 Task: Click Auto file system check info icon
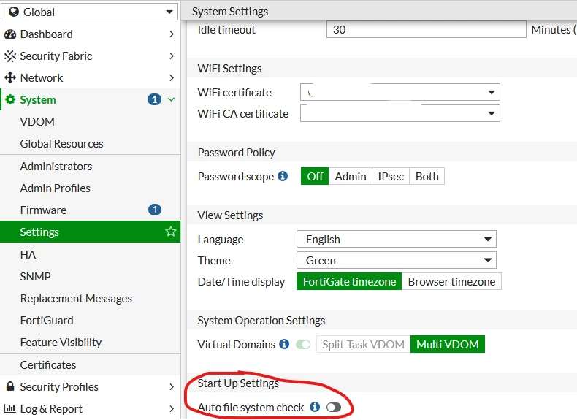[x=315, y=407]
